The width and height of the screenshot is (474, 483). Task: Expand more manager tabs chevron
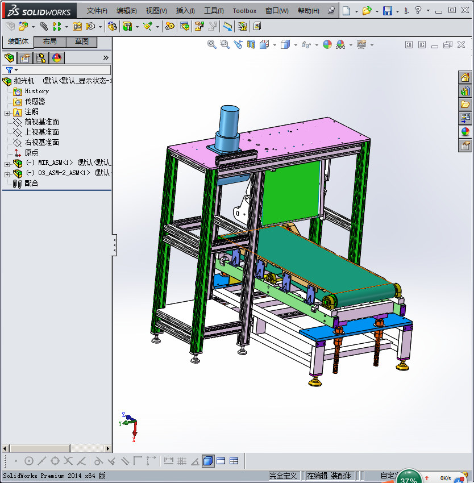pos(106,57)
